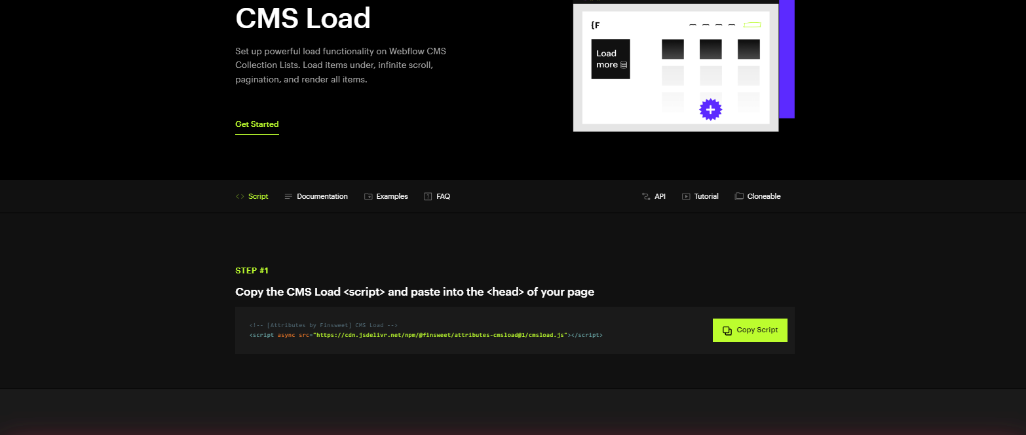Click the STEP #1 label
Screen dimensions: 1026x435
click(x=252, y=270)
